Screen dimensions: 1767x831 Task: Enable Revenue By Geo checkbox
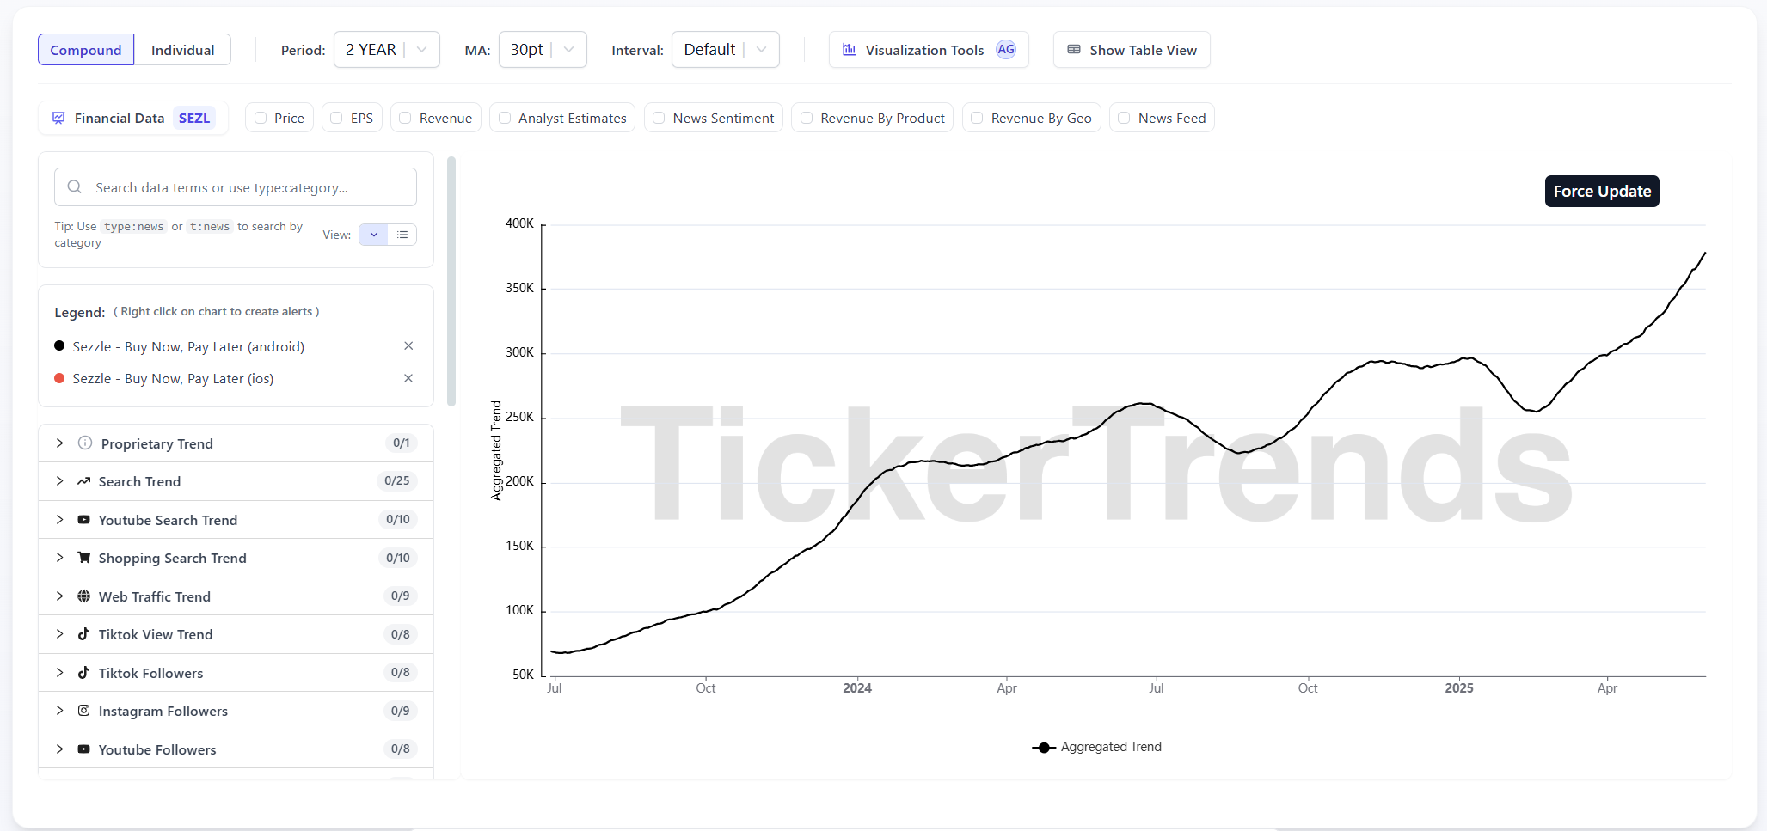pyautogui.click(x=977, y=118)
